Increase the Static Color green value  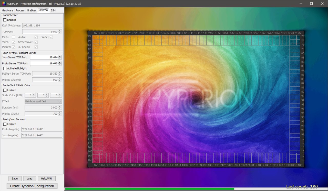(47, 94)
